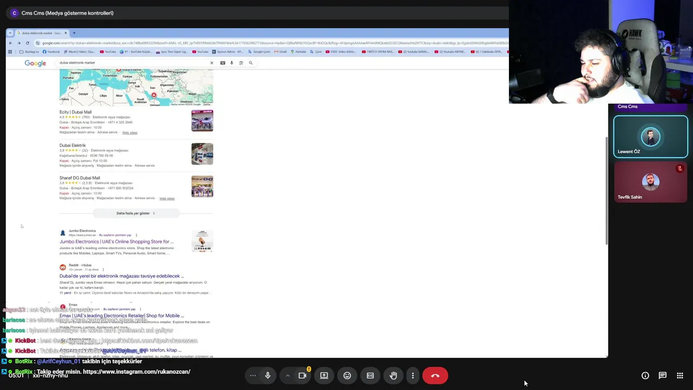Toggle closed captions in Meet

tap(370, 375)
